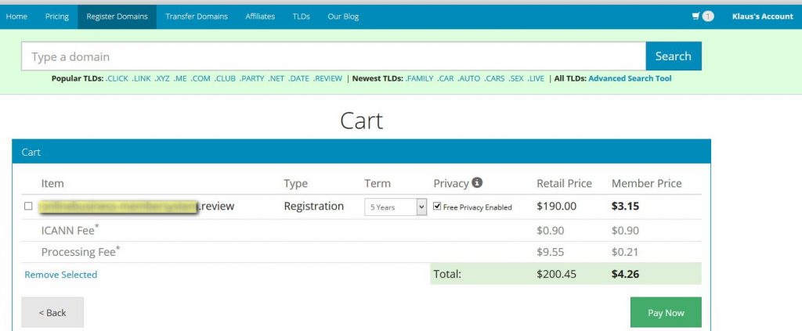802x331 pixels.
Task: Click the Privacy info icon
Action: click(477, 182)
